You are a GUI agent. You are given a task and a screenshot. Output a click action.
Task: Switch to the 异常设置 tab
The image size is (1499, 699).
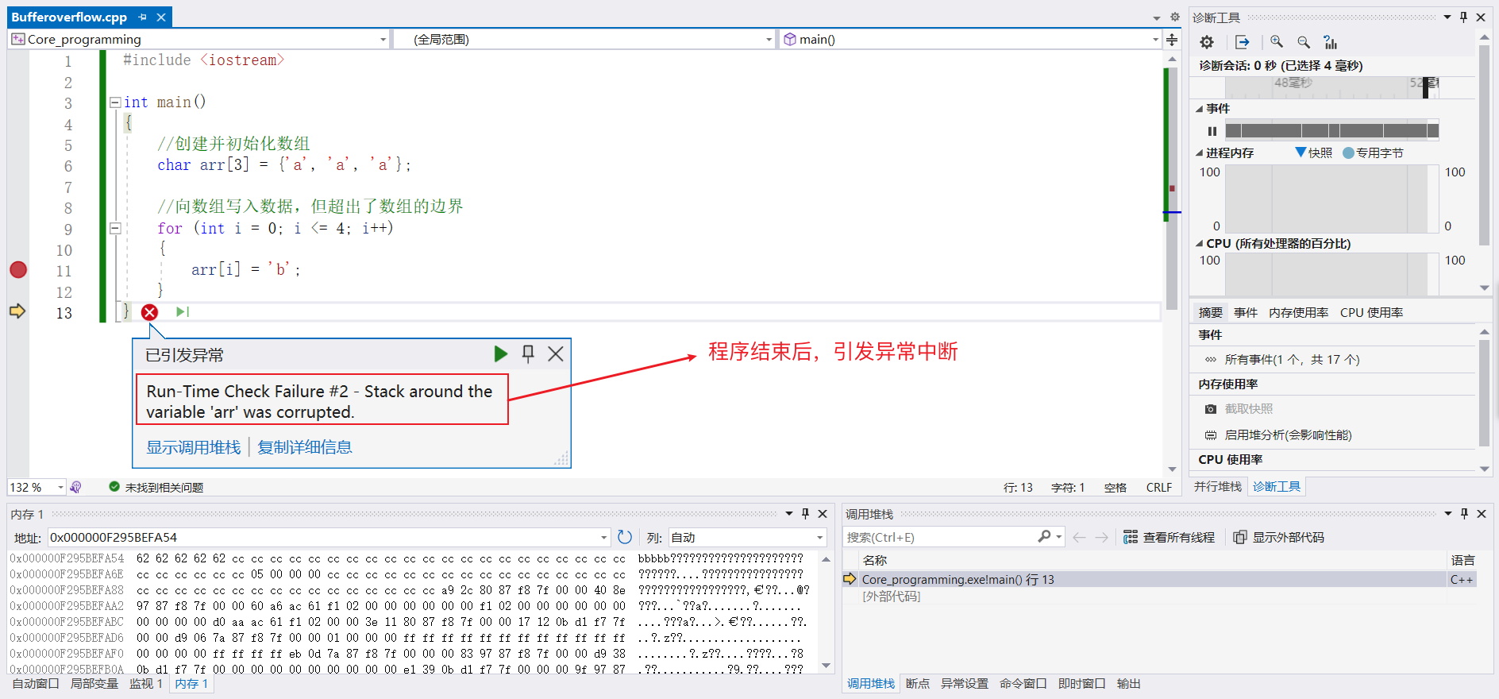(x=964, y=683)
